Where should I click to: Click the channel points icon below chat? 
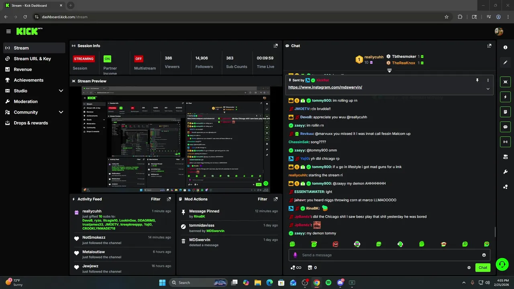tap(292, 268)
